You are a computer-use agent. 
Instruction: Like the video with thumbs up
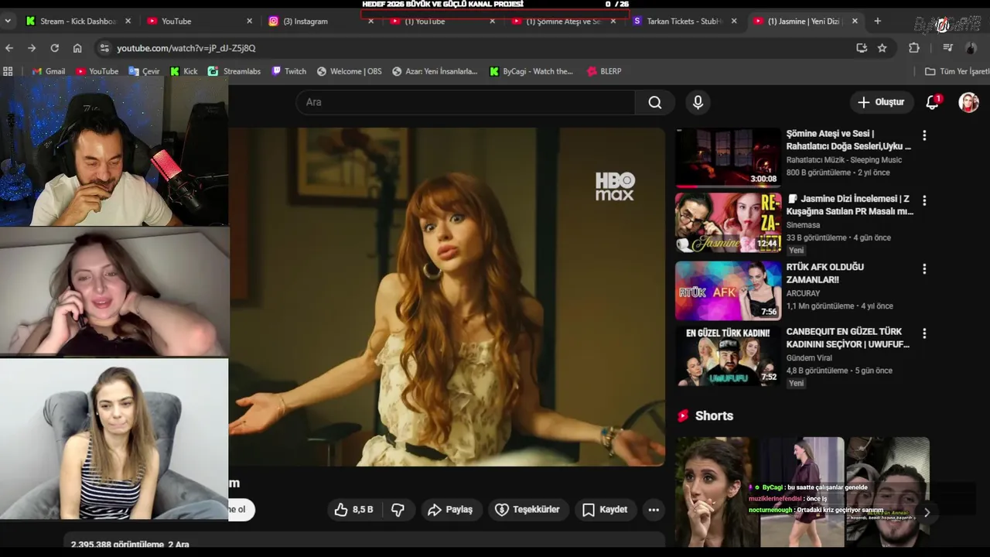pyautogui.click(x=353, y=510)
